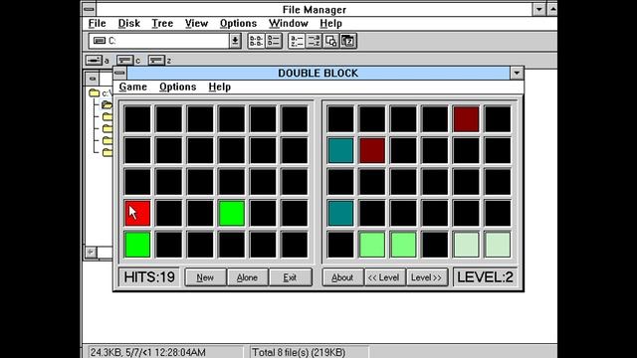Click the bright green tile in the red tile's row
This screenshot has width=637, height=358.
coord(232,213)
